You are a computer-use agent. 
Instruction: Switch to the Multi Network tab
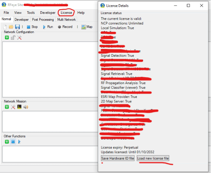click(67, 20)
